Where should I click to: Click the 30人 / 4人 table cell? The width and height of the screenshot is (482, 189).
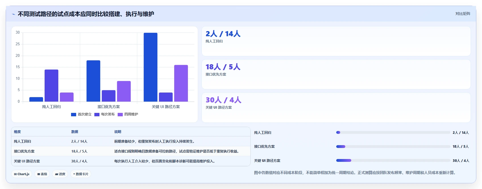tap(79, 161)
